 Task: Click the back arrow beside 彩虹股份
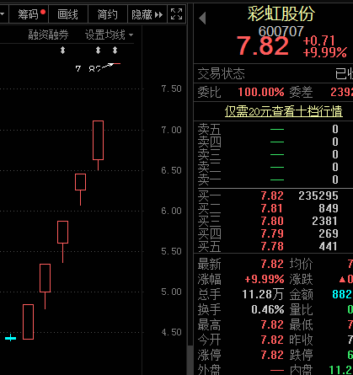click(202, 19)
